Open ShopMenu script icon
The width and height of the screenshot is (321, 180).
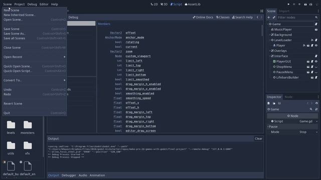(x=312, y=66)
